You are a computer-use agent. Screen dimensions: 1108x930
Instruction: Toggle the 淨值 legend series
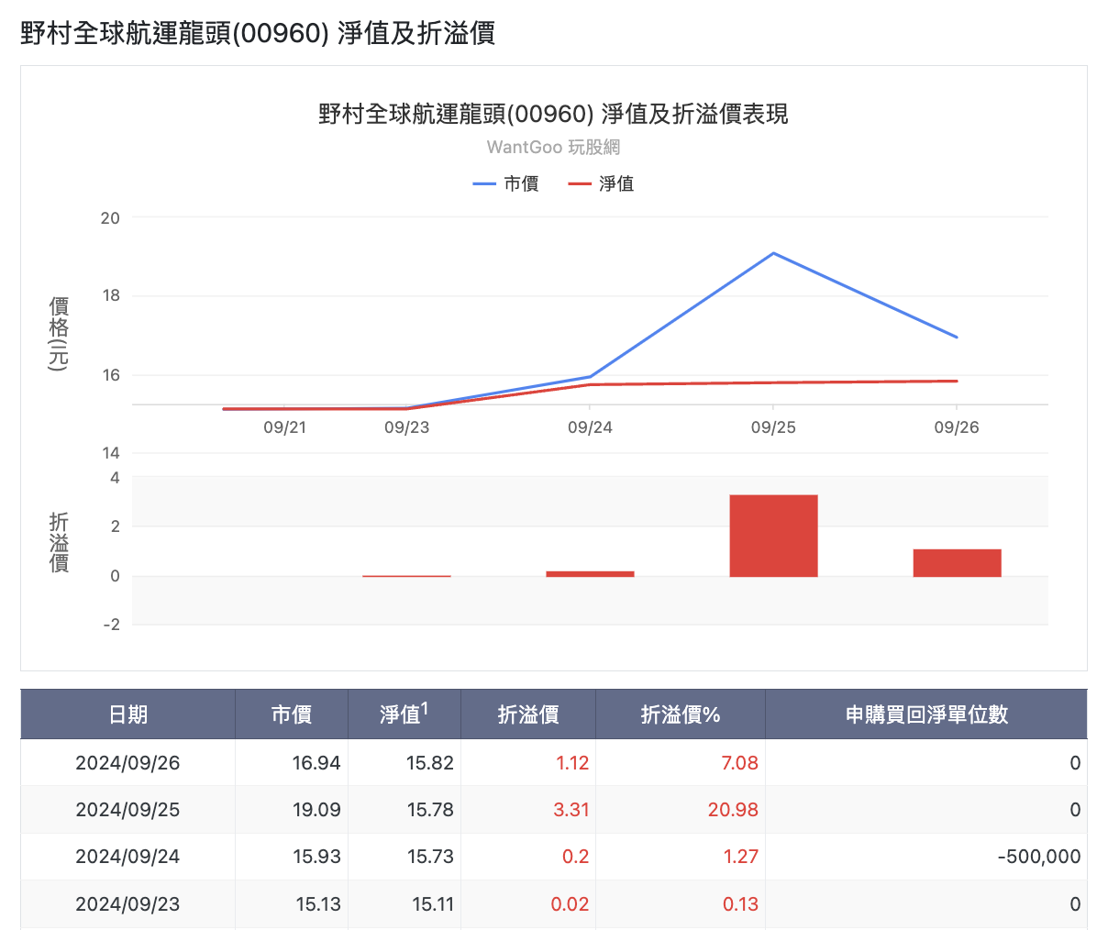point(601,183)
